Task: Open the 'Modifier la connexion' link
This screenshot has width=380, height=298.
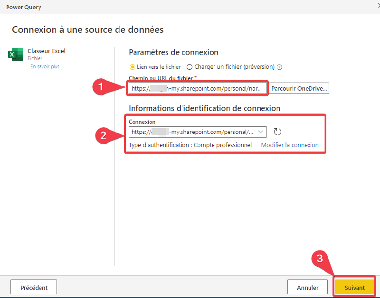Action: pos(290,145)
